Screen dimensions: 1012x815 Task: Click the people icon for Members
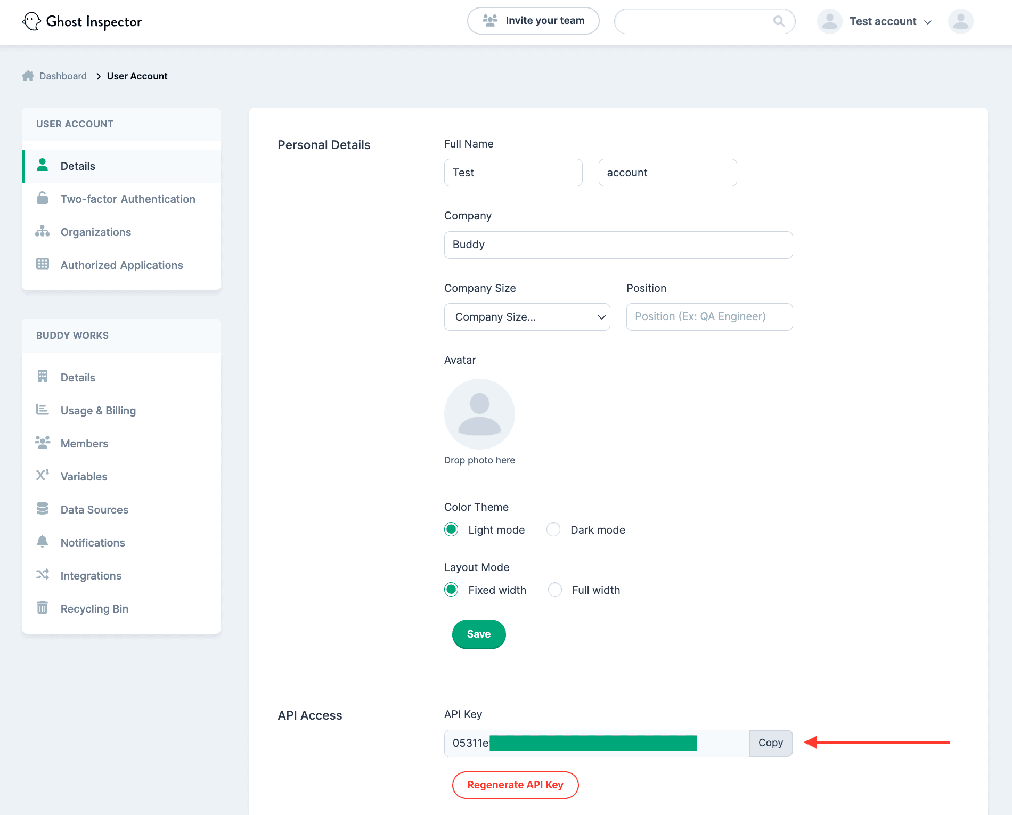coord(43,442)
